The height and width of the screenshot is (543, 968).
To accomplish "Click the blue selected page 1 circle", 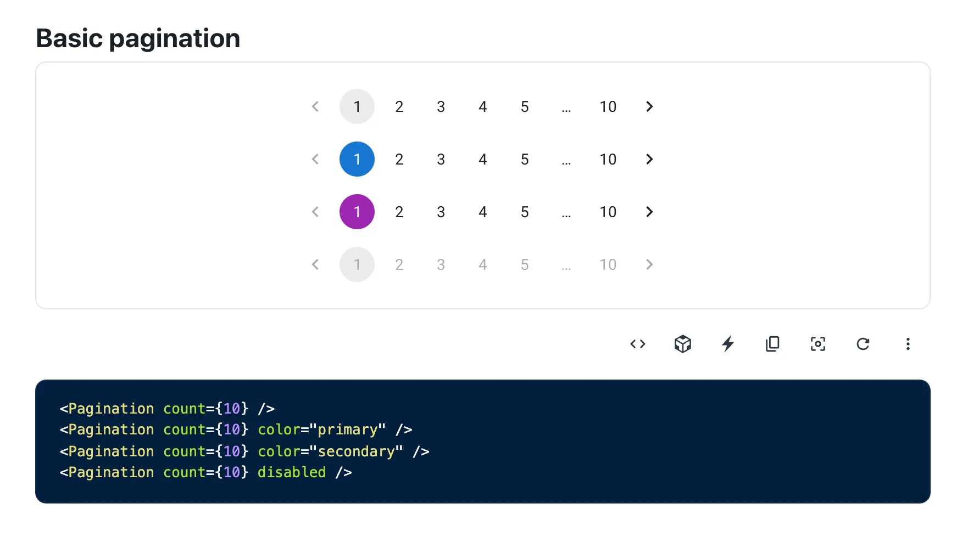I will click(x=357, y=159).
